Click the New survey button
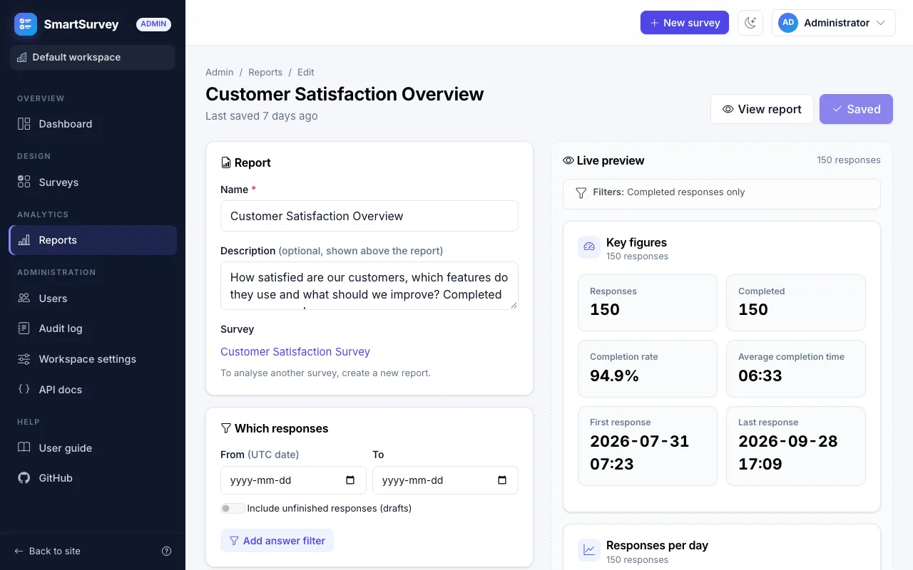This screenshot has height=570, width=913. click(685, 23)
